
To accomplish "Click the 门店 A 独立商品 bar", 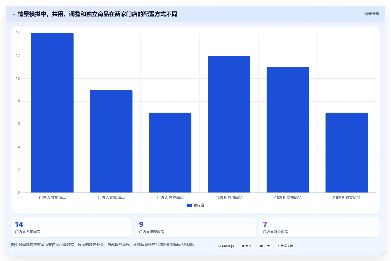I will tap(170, 153).
